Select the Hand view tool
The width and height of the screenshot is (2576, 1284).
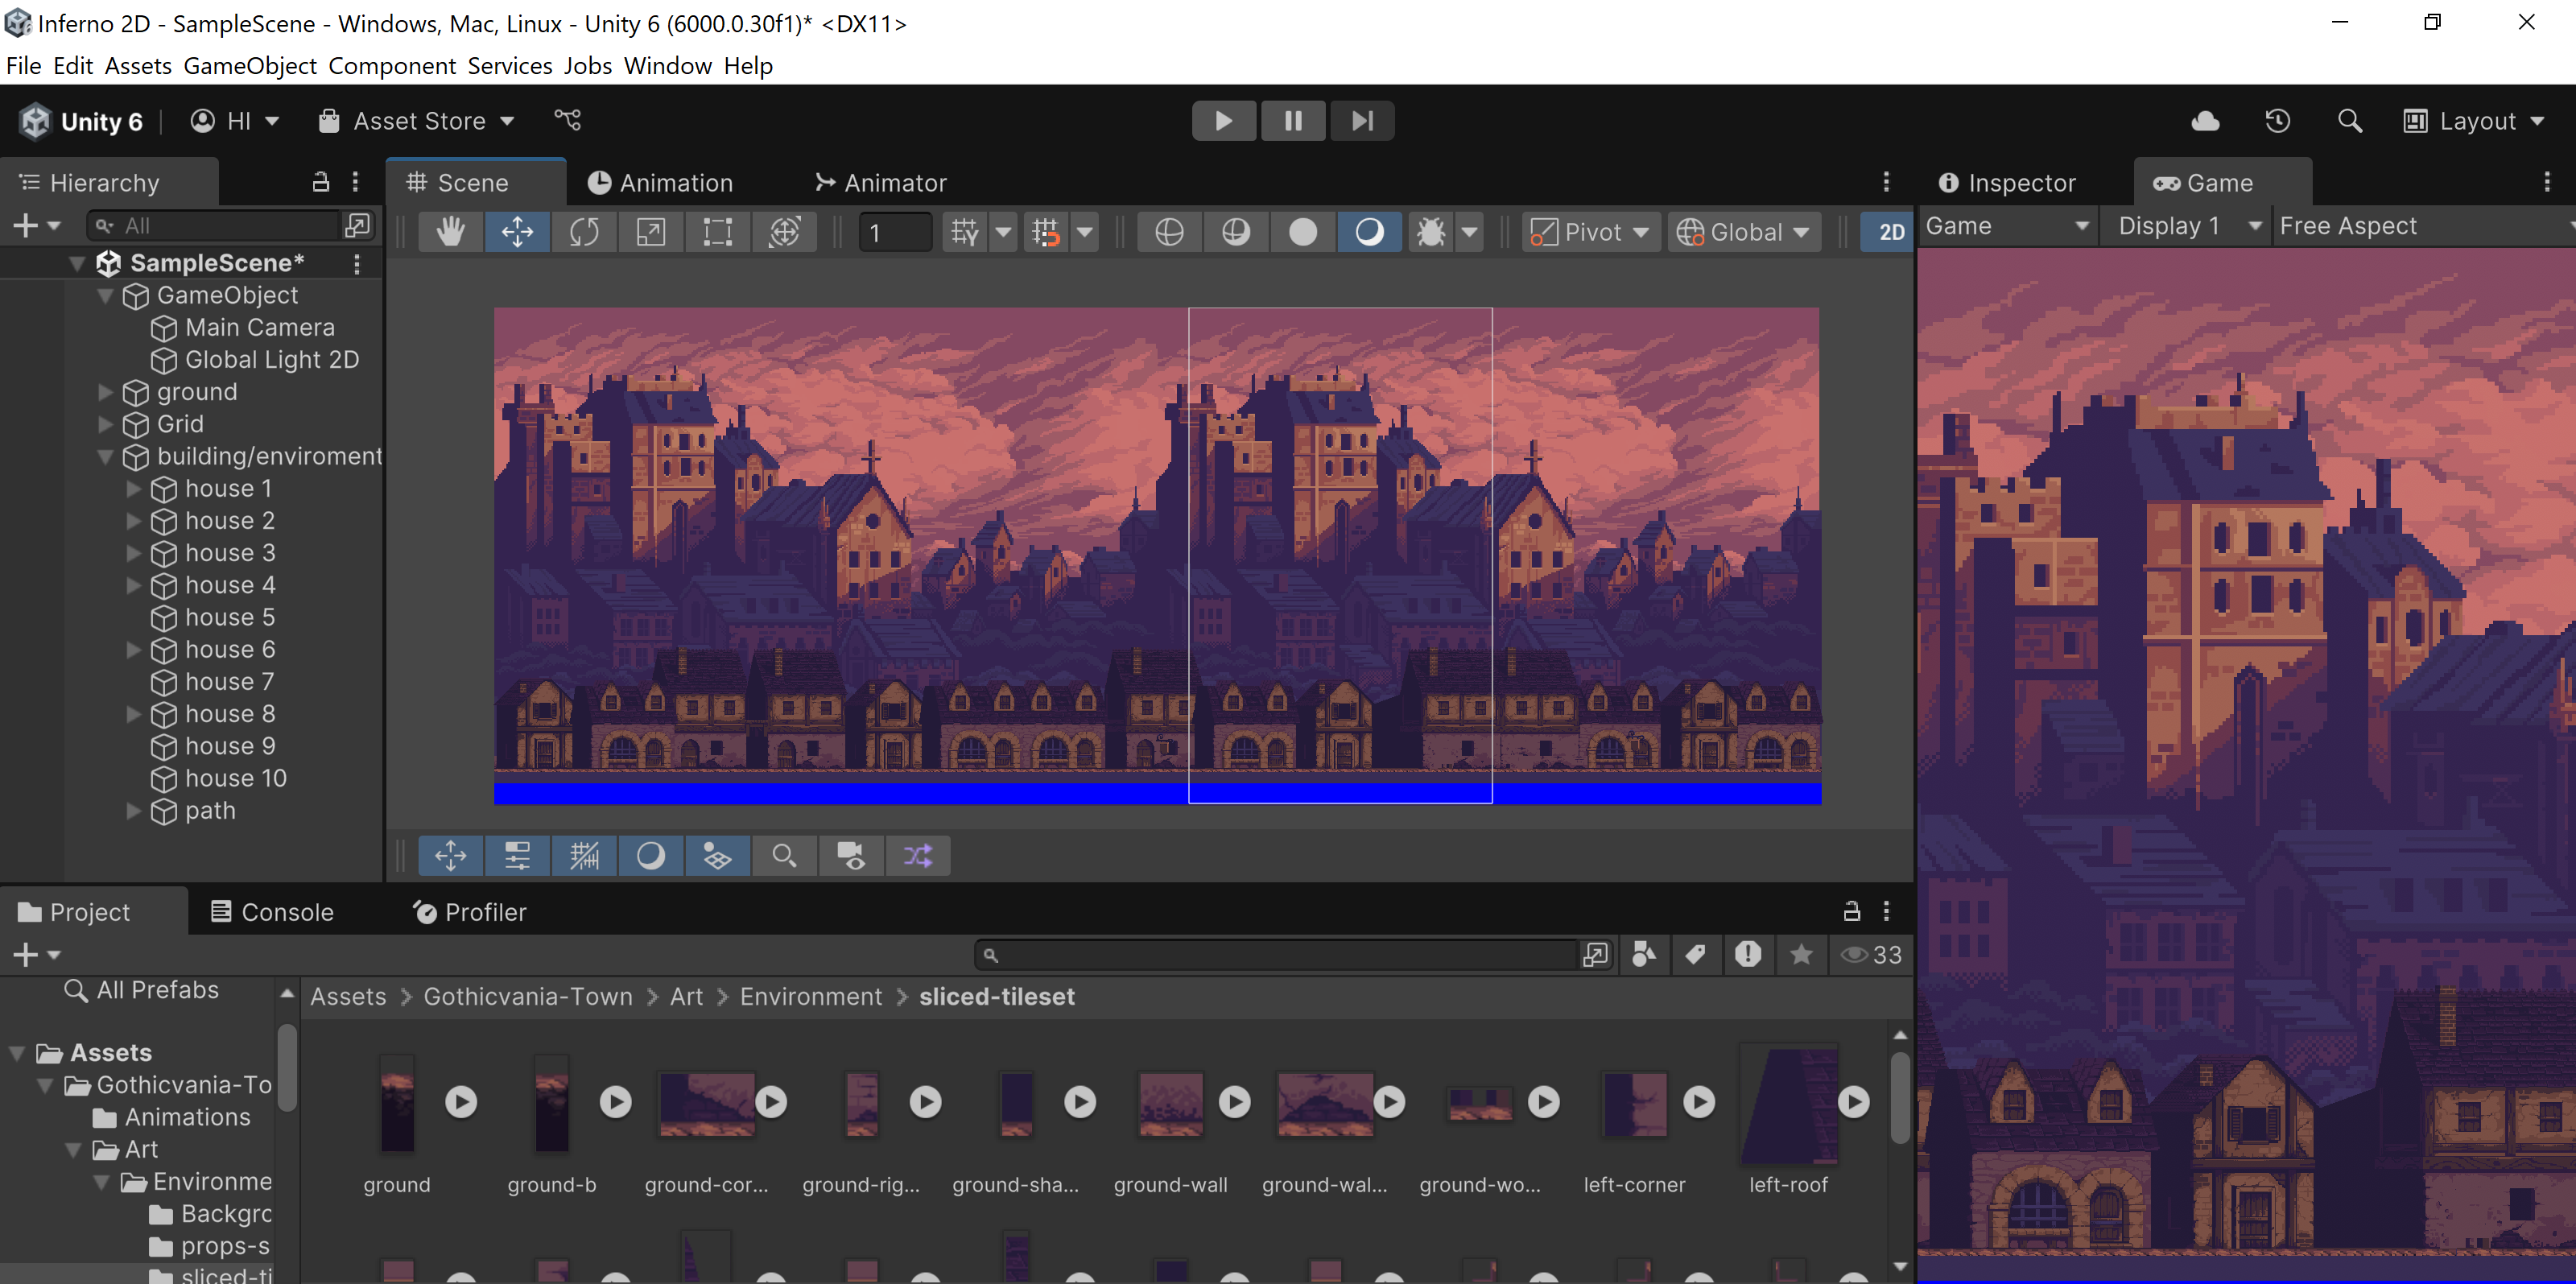point(450,232)
